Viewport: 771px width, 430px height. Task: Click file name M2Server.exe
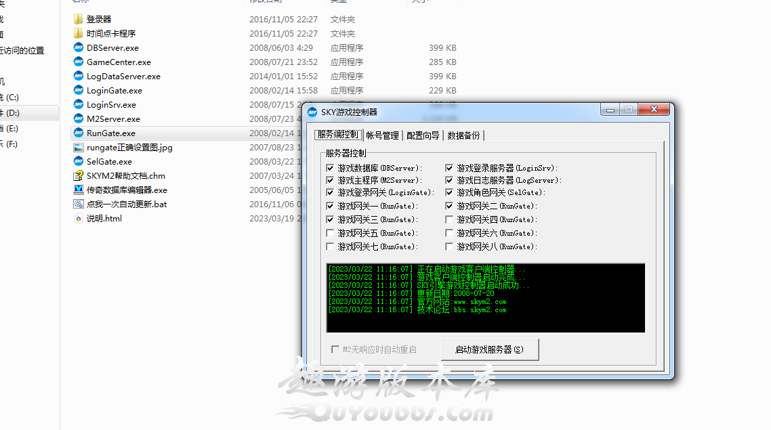pyautogui.click(x=114, y=119)
